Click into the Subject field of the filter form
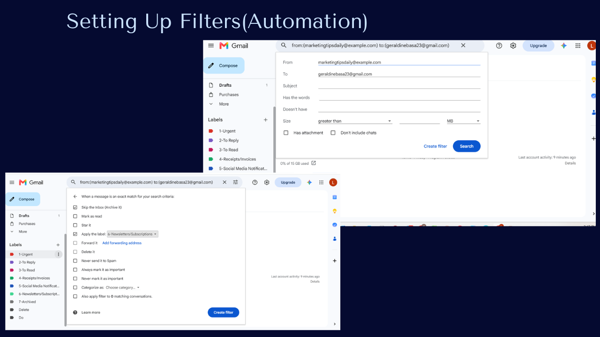This screenshot has height=337, width=600. 399,86
